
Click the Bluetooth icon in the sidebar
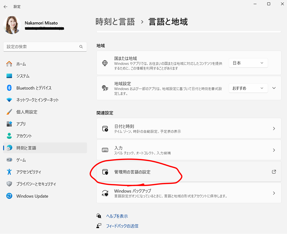9,88
